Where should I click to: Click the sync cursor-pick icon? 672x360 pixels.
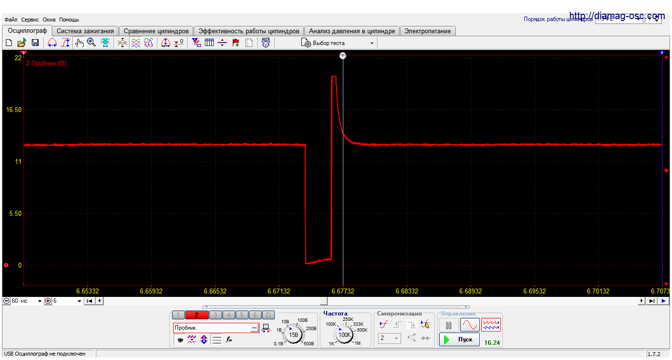tap(425, 324)
